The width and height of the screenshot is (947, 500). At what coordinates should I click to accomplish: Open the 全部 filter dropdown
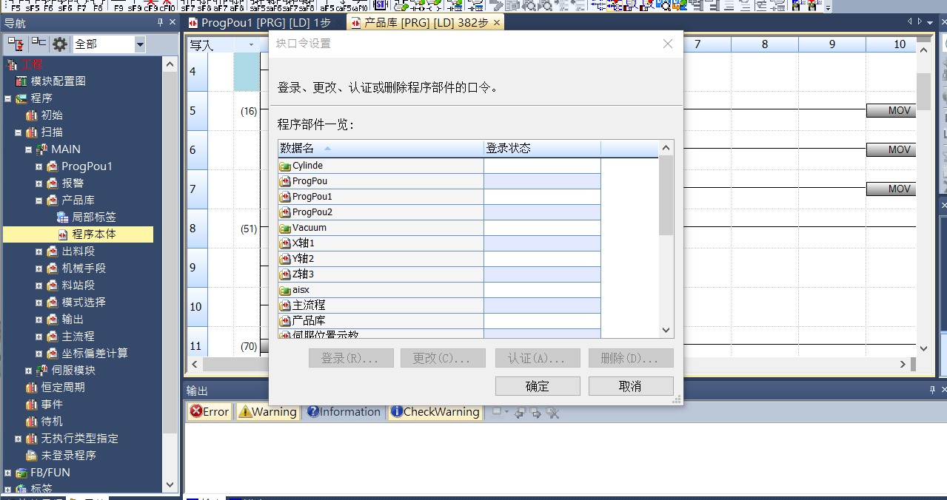point(140,44)
